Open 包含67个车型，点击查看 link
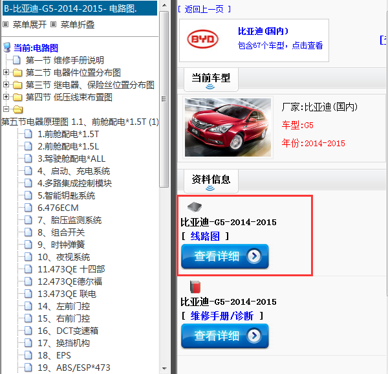The width and height of the screenshot is (388, 374). [280, 45]
